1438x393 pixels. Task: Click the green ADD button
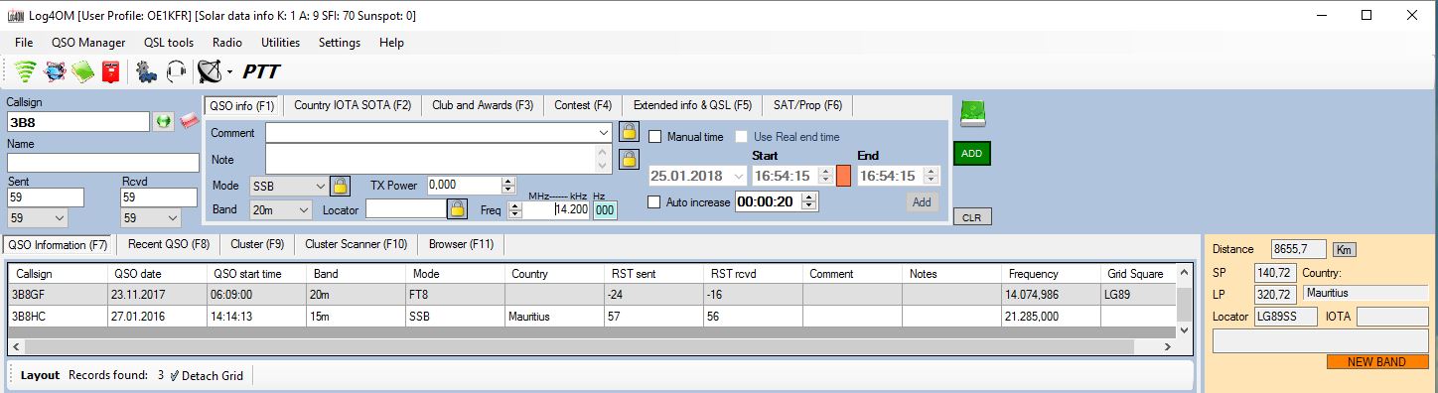coord(971,154)
